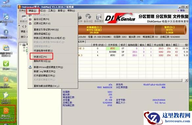Open the 文件(F) menu
This screenshot has height=125, width=192.
[22, 11]
